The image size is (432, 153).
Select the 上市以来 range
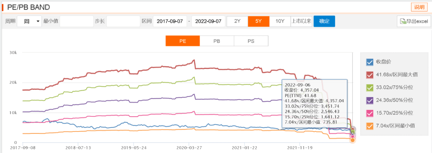(302, 21)
